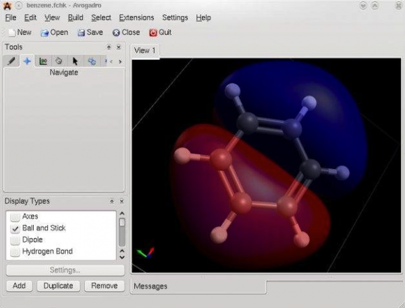Click the axis orientation indicator in the view

(x=146, y=252)
